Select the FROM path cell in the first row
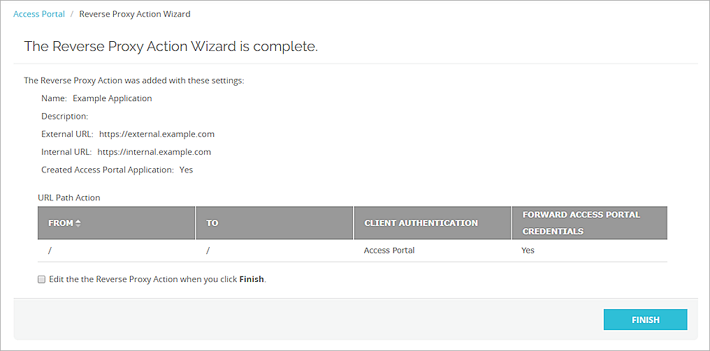Viewport: 710px width, 351px height. tap(50, 250)
